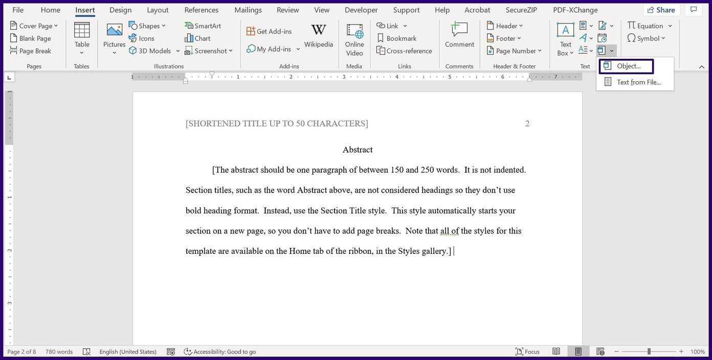Open the File tab

pyautogui.click(x=18, y=10)
